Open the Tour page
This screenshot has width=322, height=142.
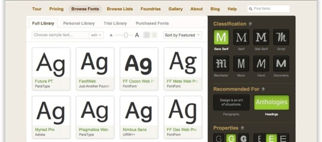[37, 9]
